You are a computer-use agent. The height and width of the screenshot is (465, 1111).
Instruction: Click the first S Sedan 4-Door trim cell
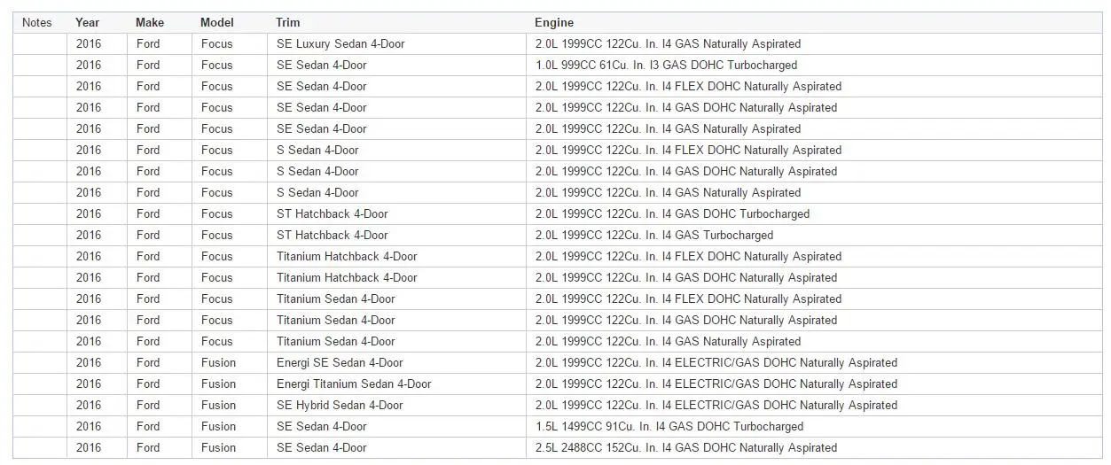(x=317, y=150)
